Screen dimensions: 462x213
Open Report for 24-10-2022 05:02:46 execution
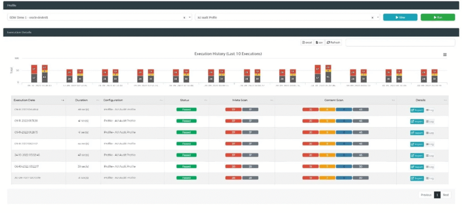(x=417, y=156)
